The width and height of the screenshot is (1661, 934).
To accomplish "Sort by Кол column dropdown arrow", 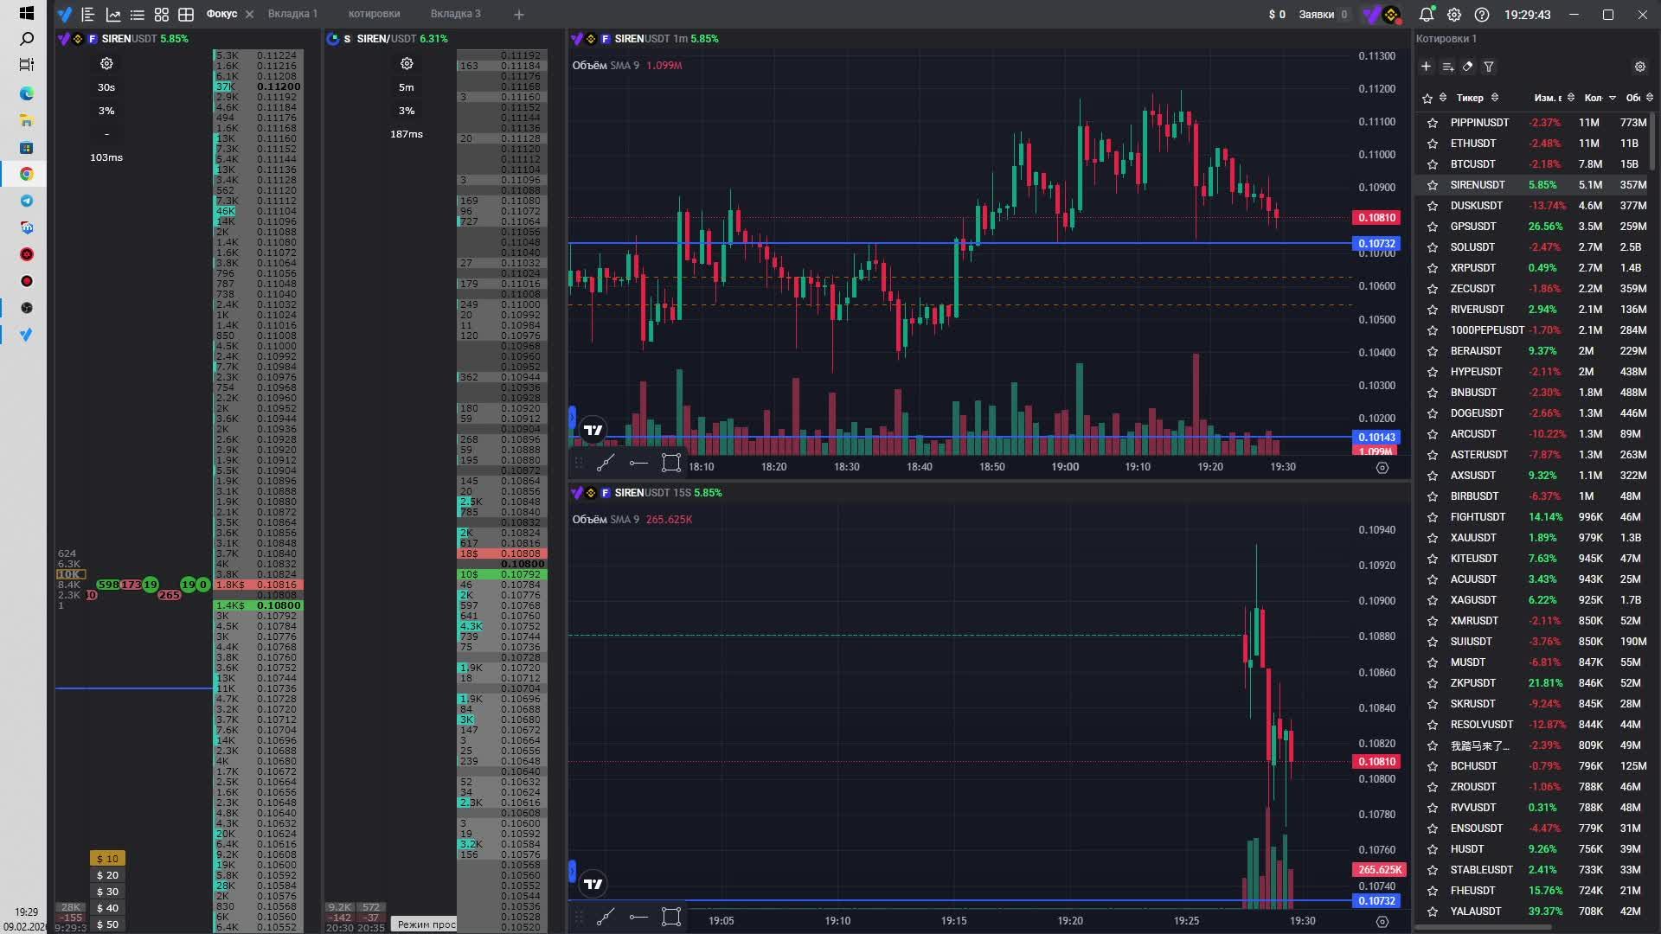I will pos(1613,98).
